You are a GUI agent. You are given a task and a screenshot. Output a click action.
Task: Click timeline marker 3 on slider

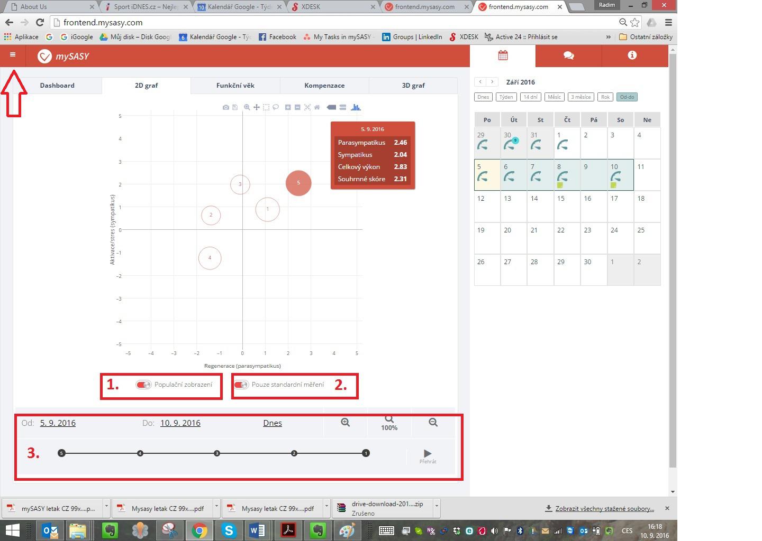217,453
